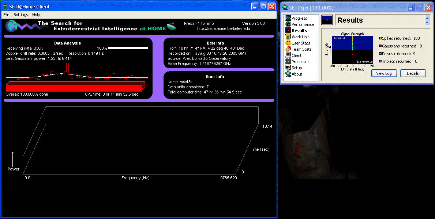Click the Results icon in the sidebar
The image size is (435, 219).
(288, 31)
